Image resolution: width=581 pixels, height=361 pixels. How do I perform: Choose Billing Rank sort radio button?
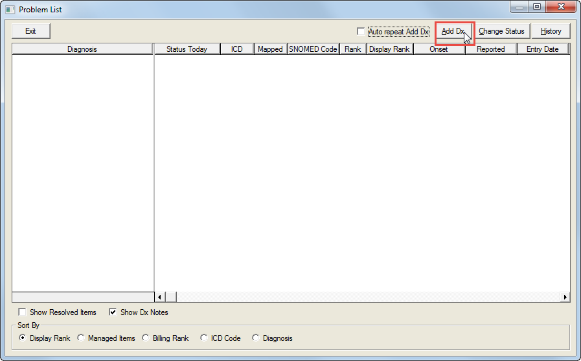tap(146, 338)
